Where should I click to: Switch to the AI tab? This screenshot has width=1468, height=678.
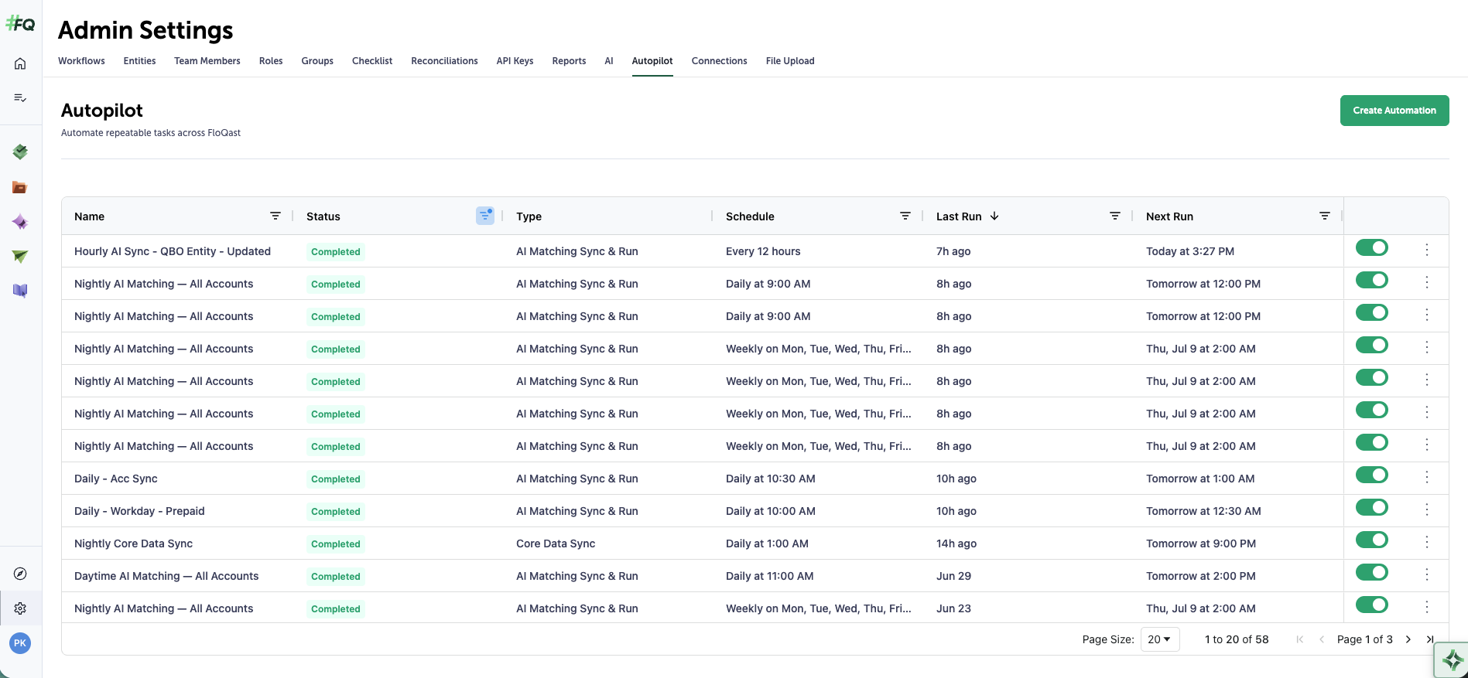tap(609, 61)
